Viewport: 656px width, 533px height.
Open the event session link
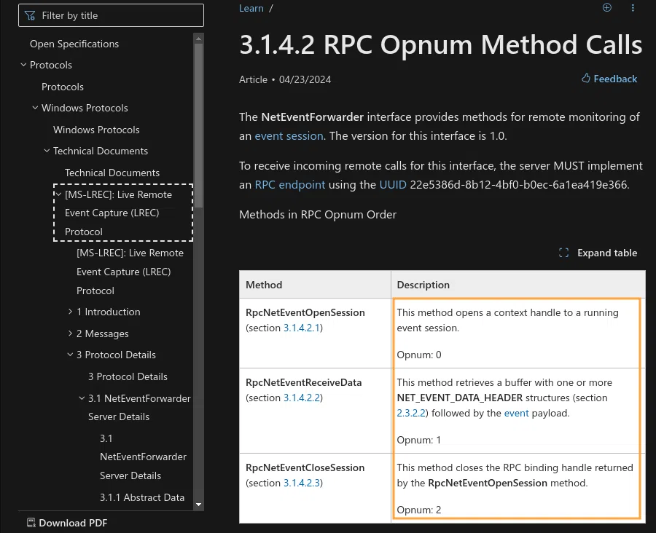click(289, 135)
